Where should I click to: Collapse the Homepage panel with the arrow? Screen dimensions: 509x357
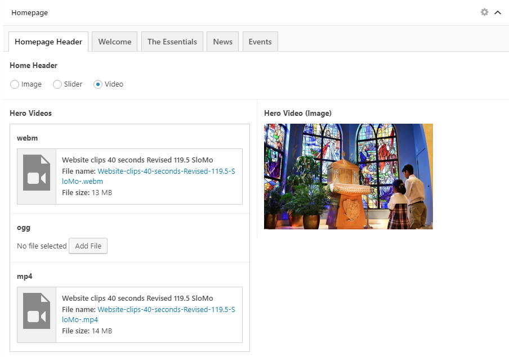click(x=498, y=12)
